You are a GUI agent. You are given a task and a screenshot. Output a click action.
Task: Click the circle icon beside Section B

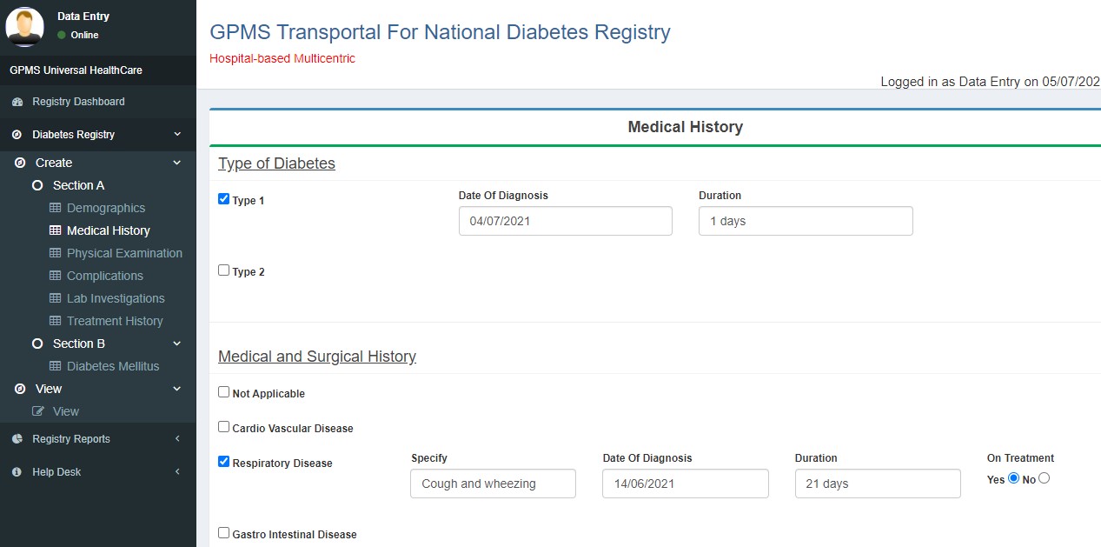(37, 344)
